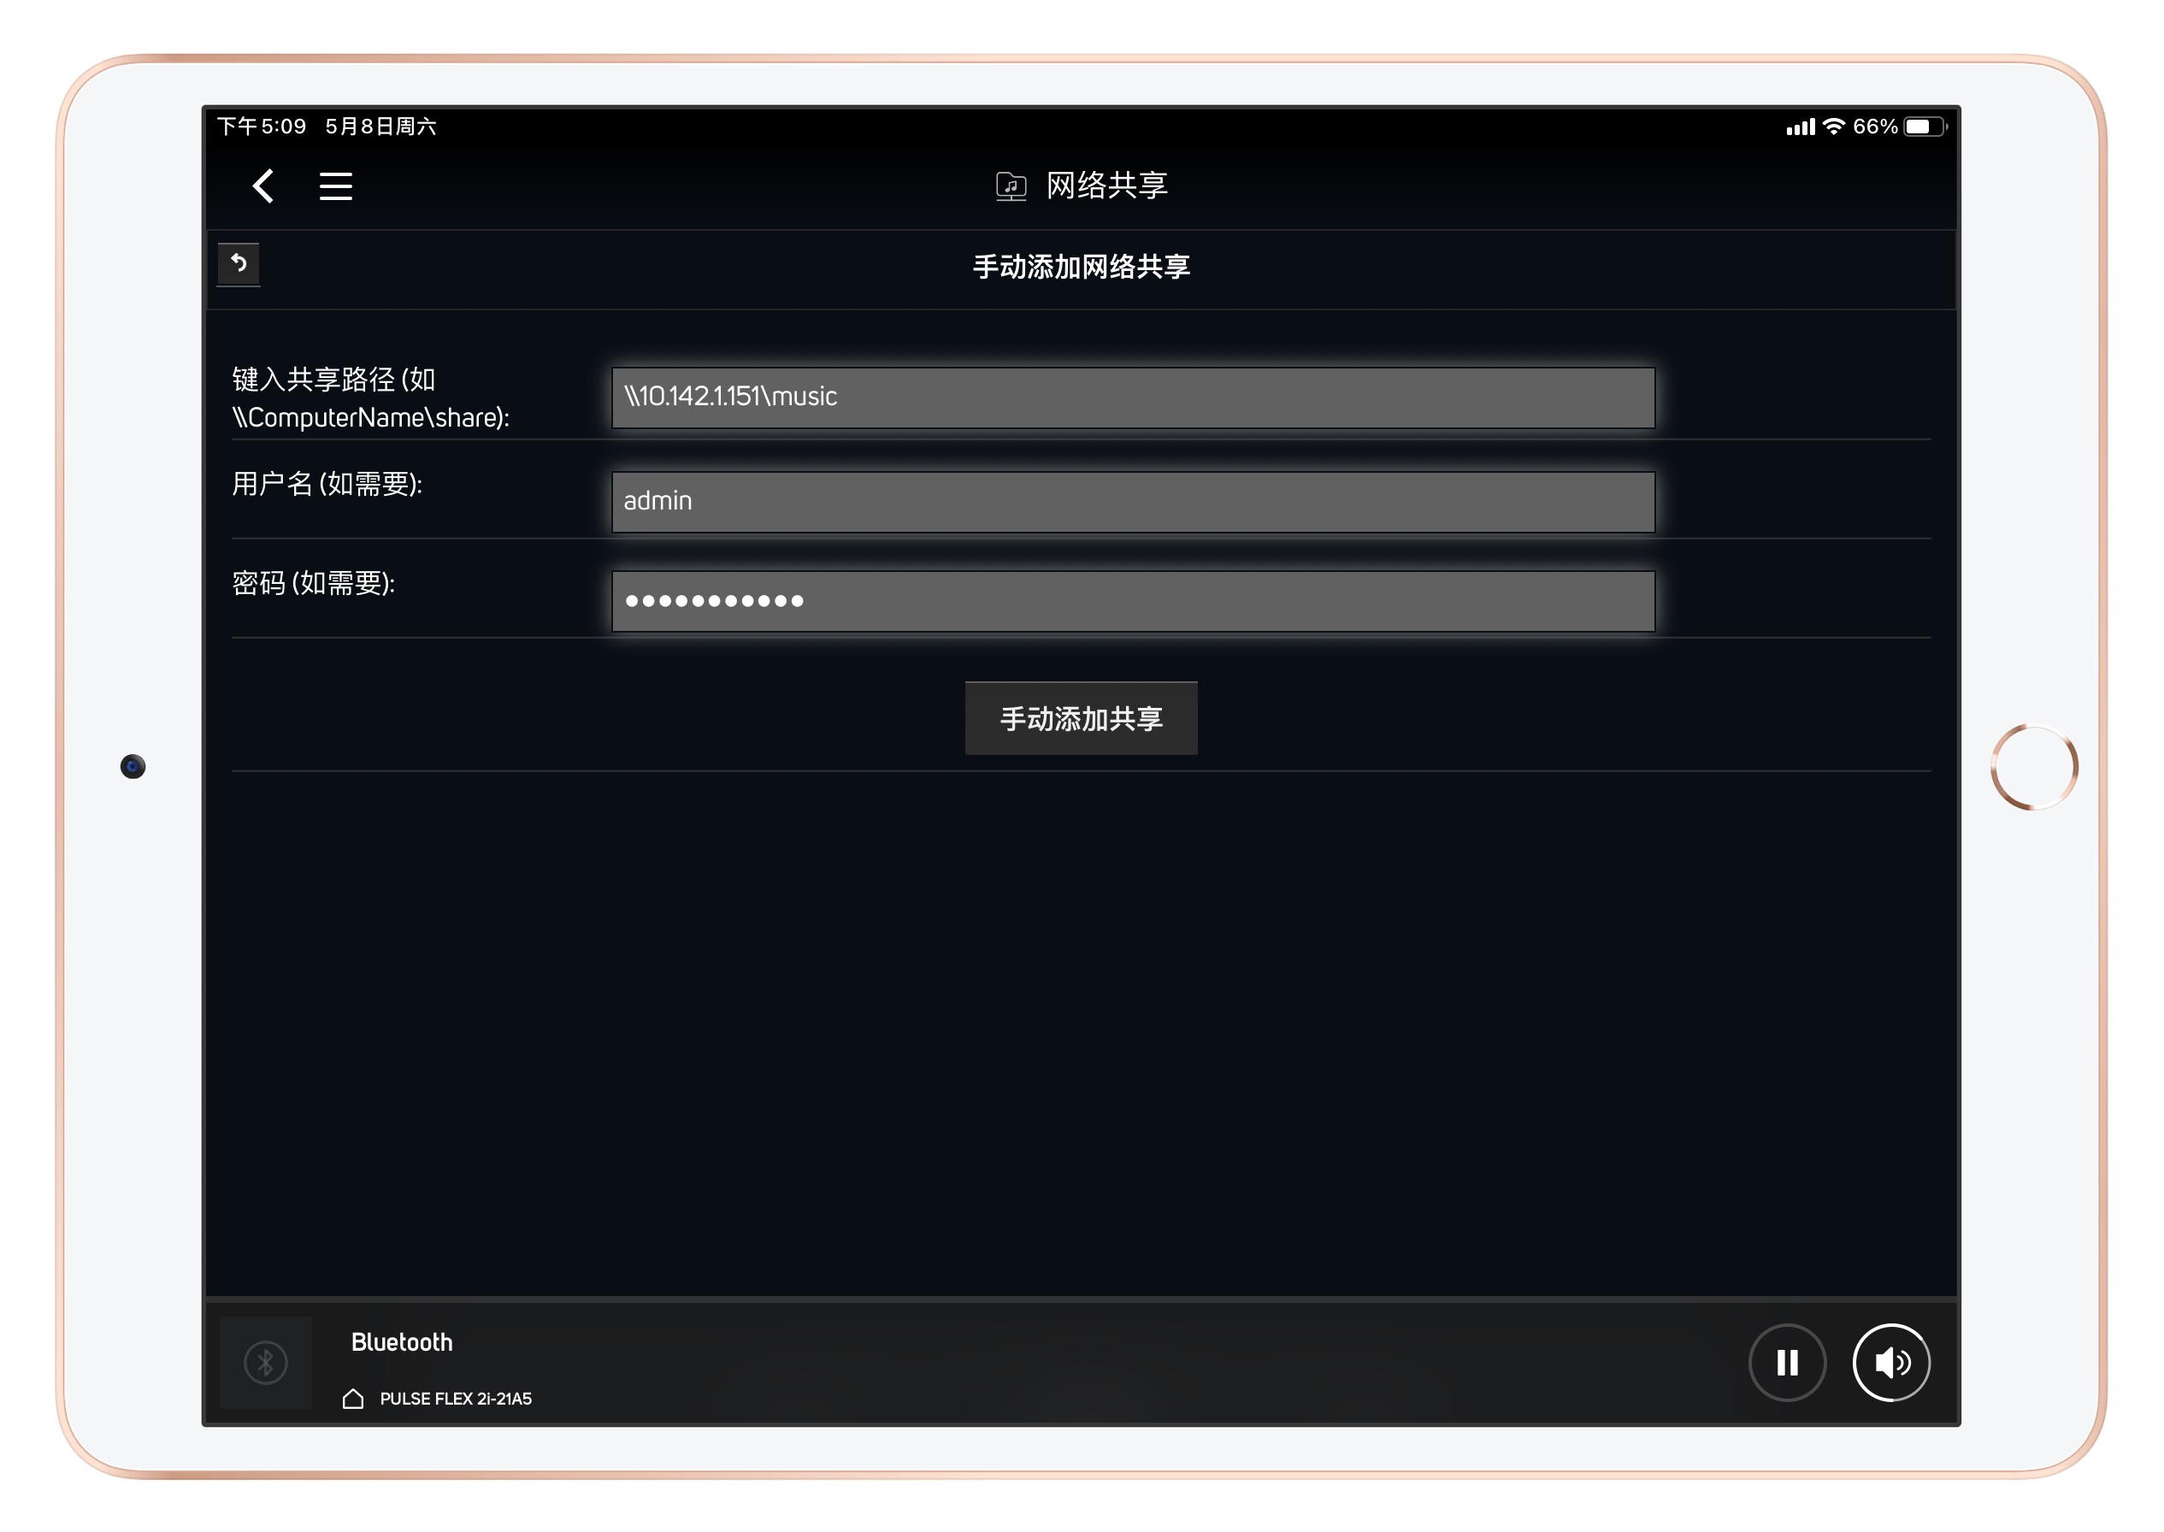The width and height of the screenshot is (2164, 1532).
Task: Open the volume control with the speaker icon
Action: pyautogui.click(x=1890, y=1361)
